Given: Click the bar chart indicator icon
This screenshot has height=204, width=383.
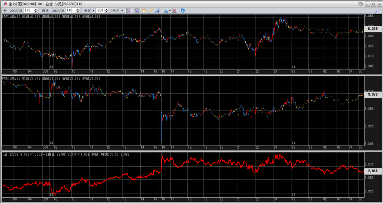Looking at the screenshot, I should pos(166,10).
